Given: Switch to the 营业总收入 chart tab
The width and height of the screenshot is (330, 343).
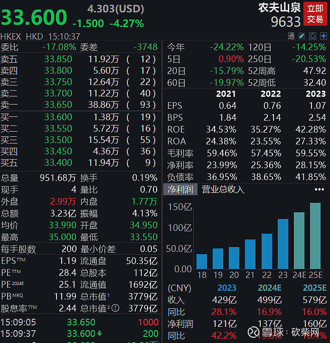Looking at the screenshot, I should [x=223, y=189].
